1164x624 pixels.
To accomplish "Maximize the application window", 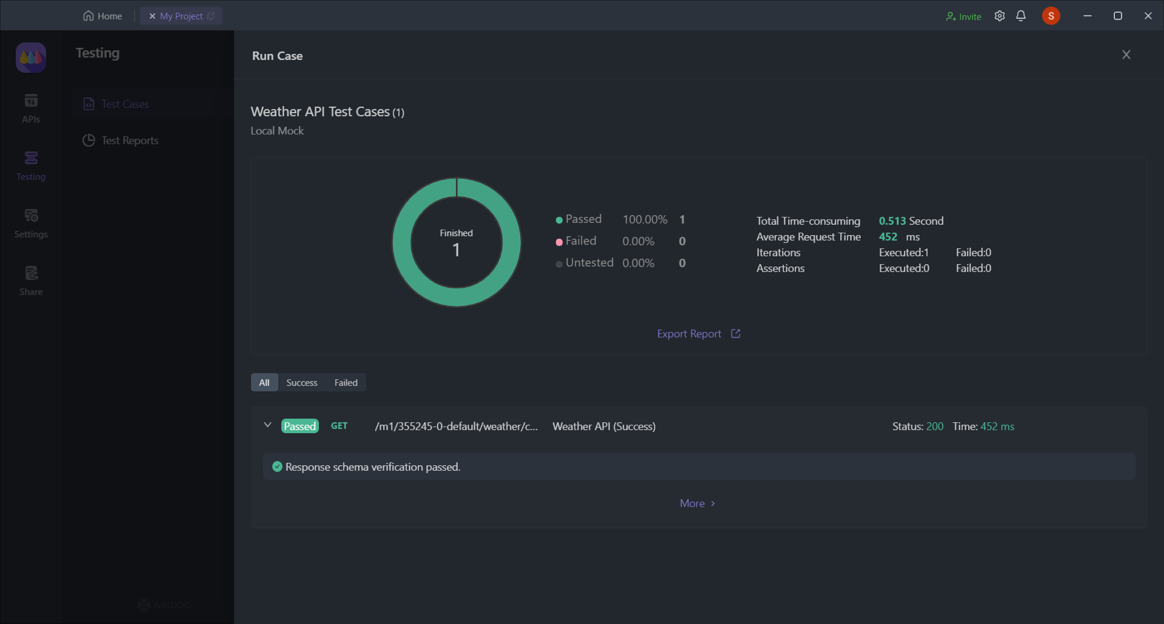I will 1118,16.
